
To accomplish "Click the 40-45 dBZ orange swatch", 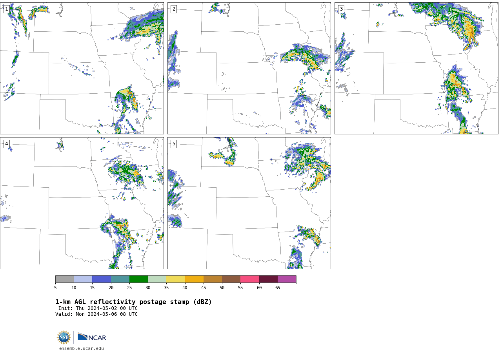I will (194, 279).
